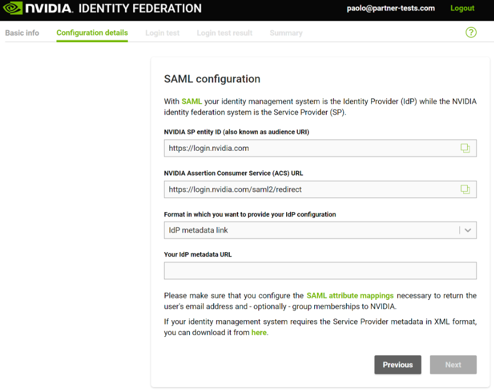Click the NVIDIA eye logo icon

point(13,8)
